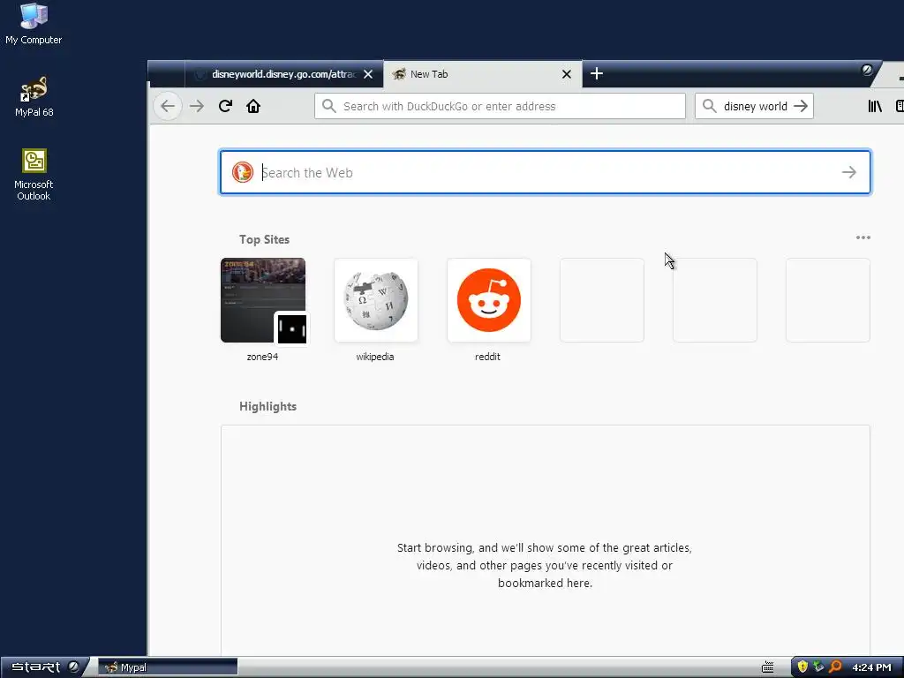
Task: Click the security shield tray icon
Action: (802, 667)
